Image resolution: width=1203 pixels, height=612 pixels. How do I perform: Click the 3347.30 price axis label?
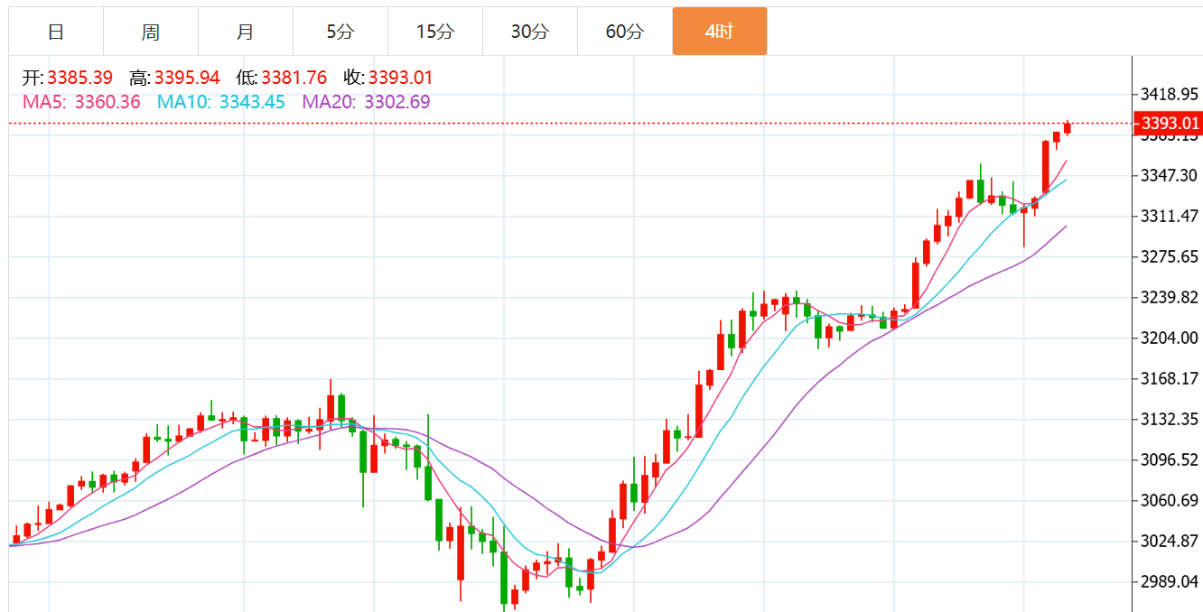point(1170,175)
